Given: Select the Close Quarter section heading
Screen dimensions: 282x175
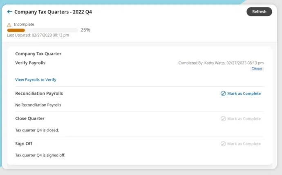Looking at the screenshot, I should click(30, 119).
